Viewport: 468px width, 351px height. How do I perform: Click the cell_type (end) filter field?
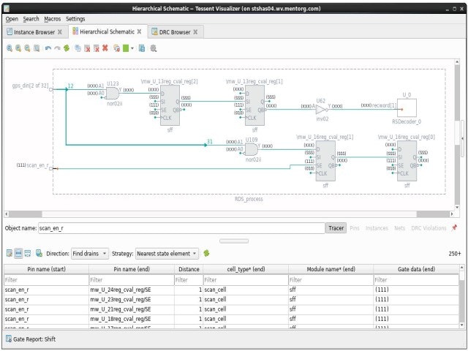[246, 280]
